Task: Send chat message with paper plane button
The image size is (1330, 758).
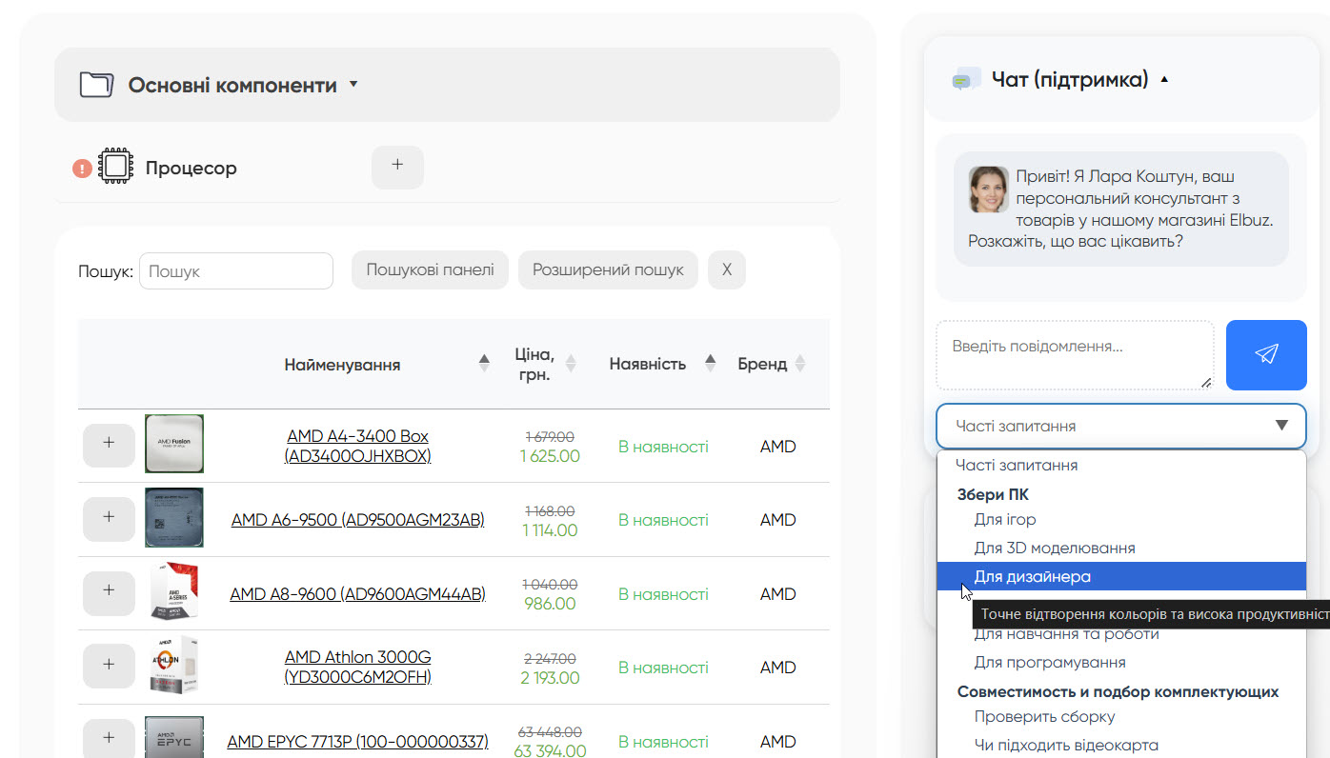Action: click(x=1266, y=354)
